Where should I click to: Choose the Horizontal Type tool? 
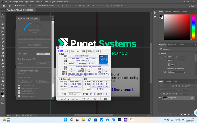[3, 70]
